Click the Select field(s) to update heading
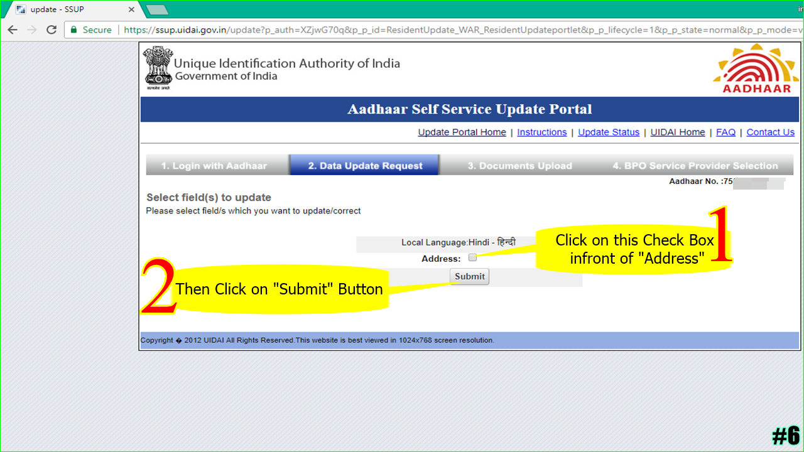This screenshot has width=804, height=452. pyautogui.click(x=209, y=198)
